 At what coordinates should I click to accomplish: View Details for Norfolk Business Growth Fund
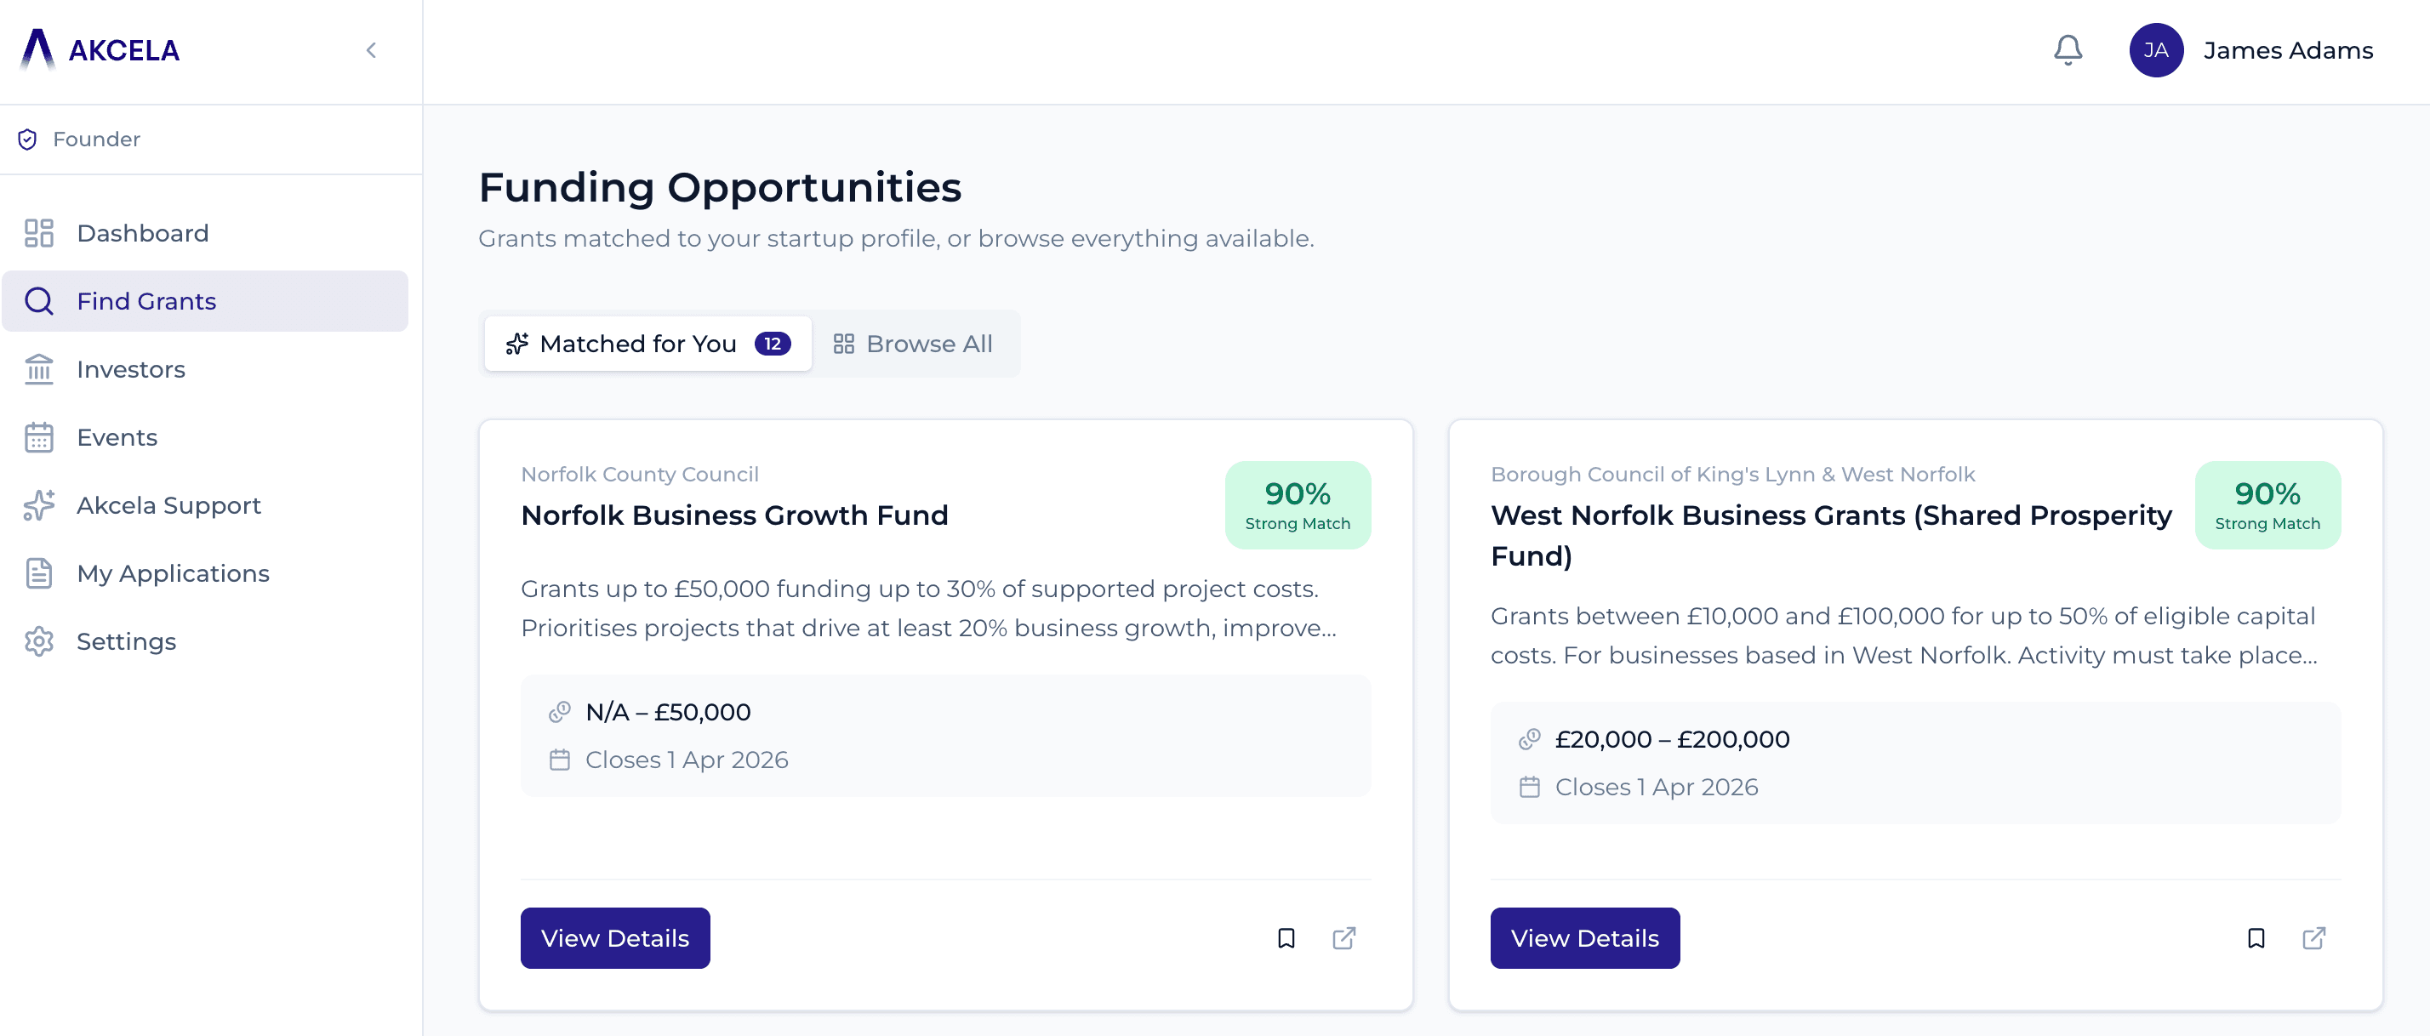pyautogui.click(x=615, y=938)
